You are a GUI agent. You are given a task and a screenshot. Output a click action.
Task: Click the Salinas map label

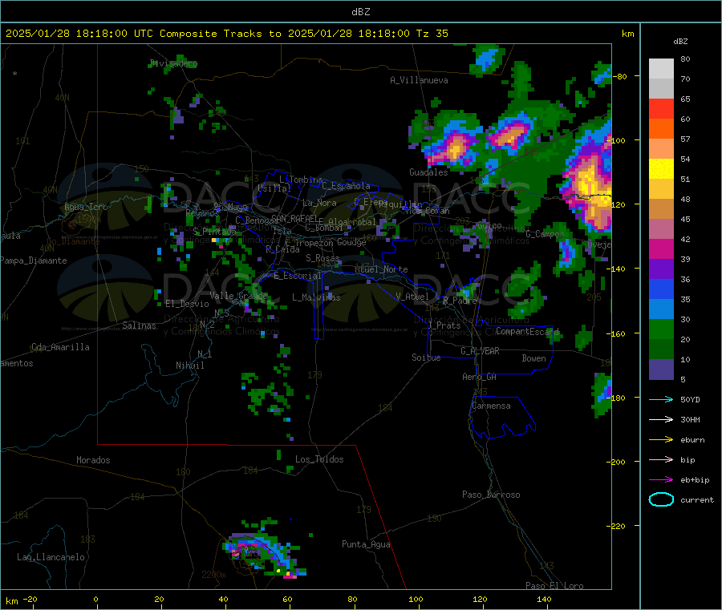[139, 325]
